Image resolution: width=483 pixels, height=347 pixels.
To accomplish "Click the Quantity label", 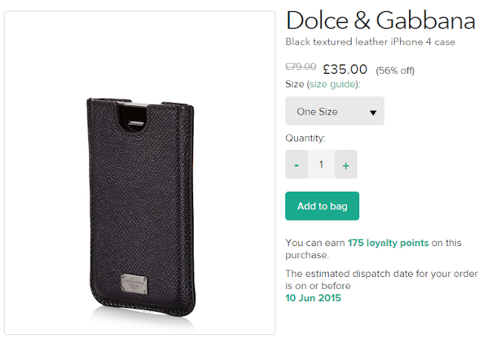I will coord(305,138).
